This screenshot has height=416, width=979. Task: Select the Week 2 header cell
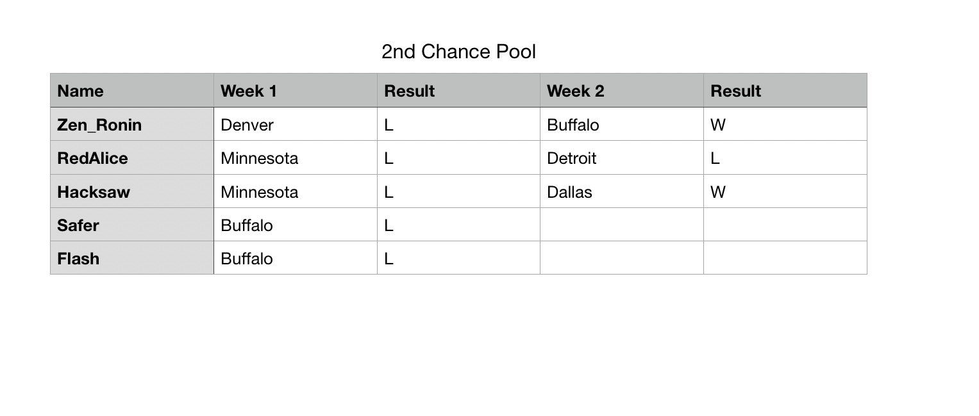point(622,91)
